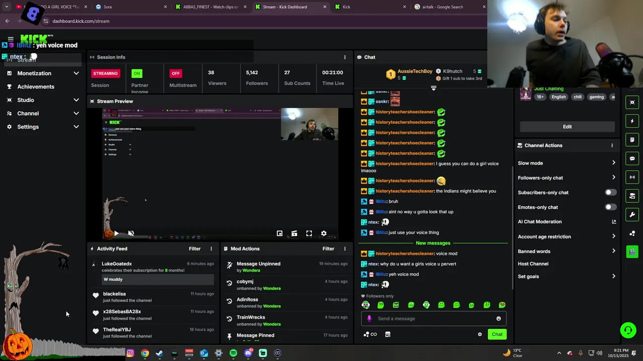
Task: Open Session Info options menu
Action: tap(345, 57)
